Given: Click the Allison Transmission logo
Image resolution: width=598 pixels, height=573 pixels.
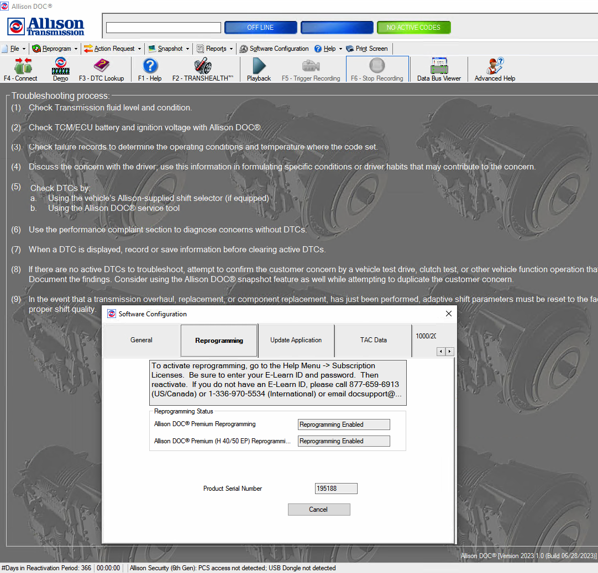Looking at the screenshot, I should point(46,26).
